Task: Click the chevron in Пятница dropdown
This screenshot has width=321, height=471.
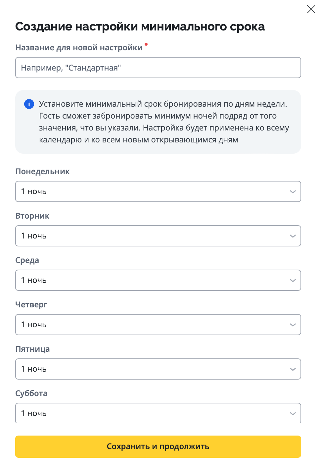Action: [293, 369]
